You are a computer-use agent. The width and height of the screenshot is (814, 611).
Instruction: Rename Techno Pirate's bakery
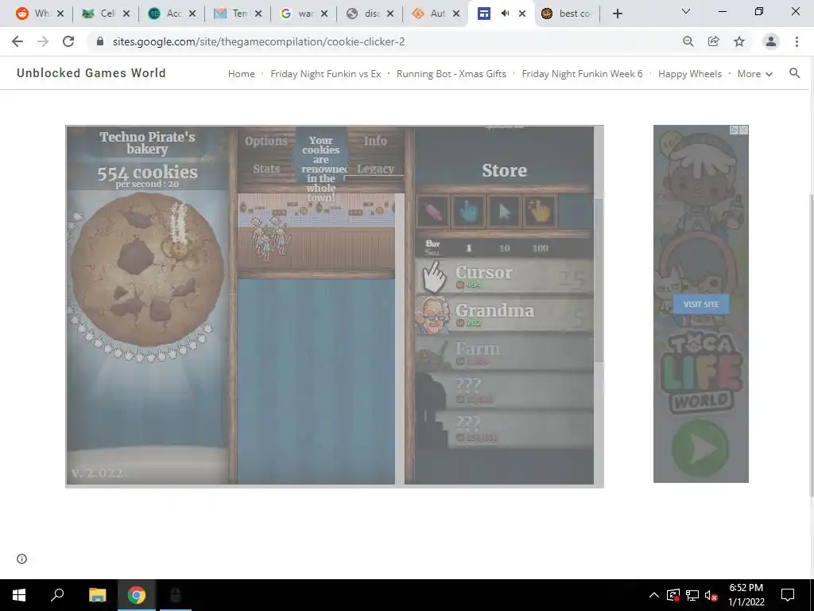(x=147, y=143)
